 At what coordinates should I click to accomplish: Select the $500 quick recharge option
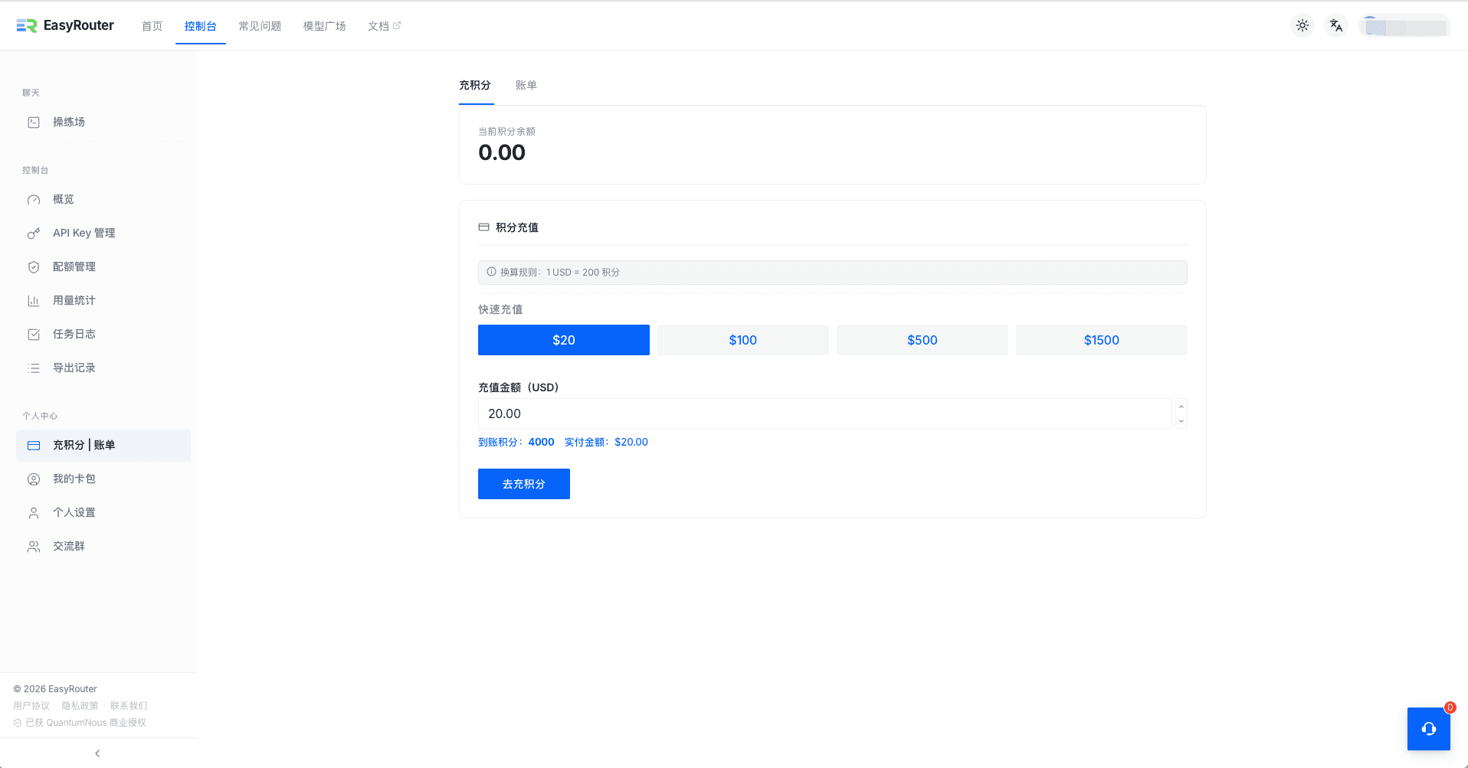[x=922, y=340]
